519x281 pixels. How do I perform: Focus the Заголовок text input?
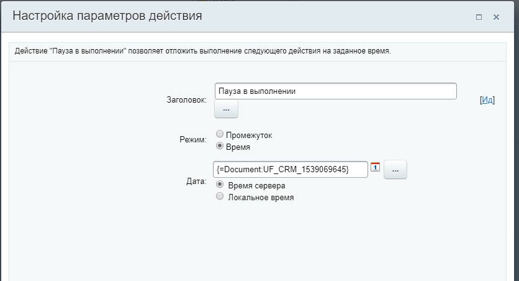click(335, 91)
